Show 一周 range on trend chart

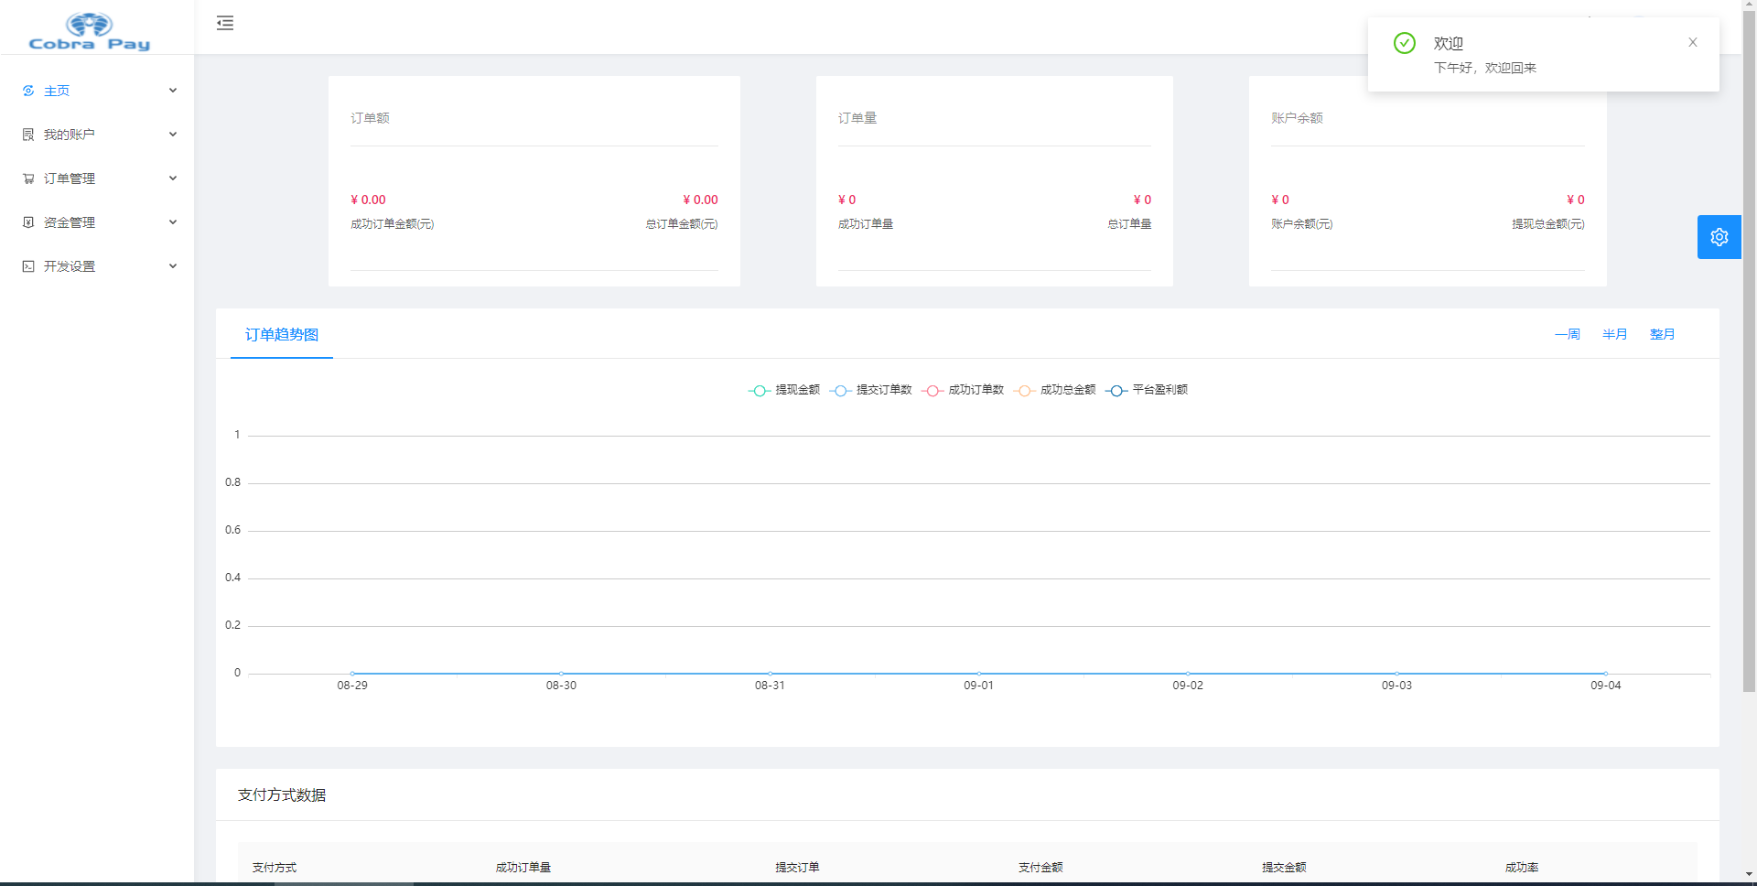tap(1567, 334)
